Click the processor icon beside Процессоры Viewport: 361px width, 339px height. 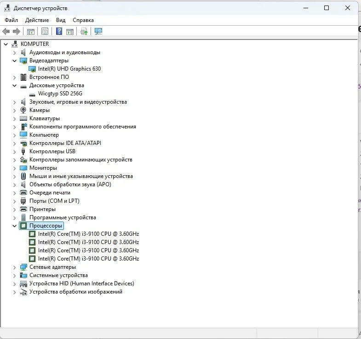point(23,226)
